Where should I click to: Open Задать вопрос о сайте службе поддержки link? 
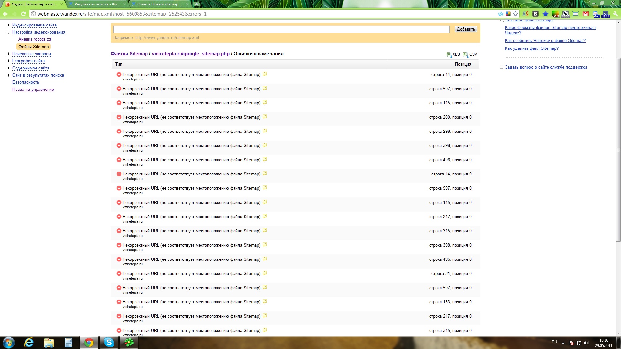click(546, 67)
